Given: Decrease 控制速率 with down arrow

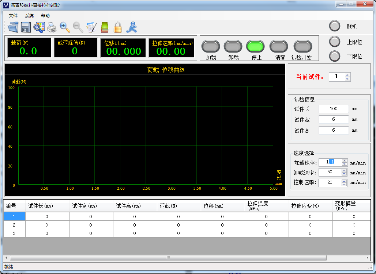Looking at the screenshot, I should [344, 185].
